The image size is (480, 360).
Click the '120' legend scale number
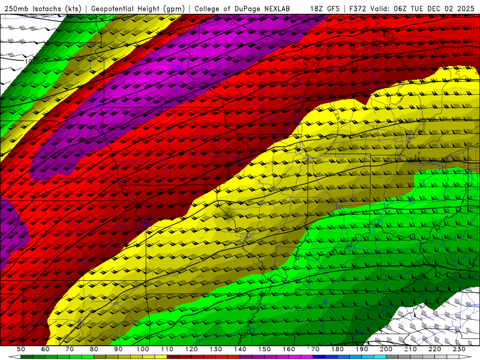tap(191, 349)
